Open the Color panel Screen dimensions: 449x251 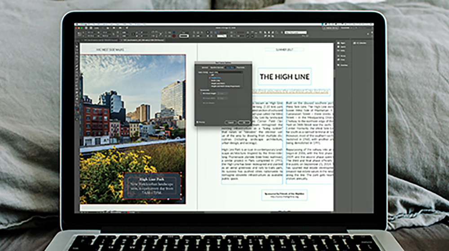click(x=342, y=60)
